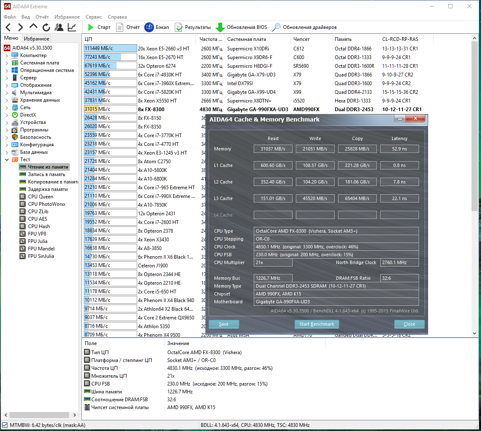Image resolution: width=481 pixels, height=431 pixels.
Task: Select FPU SinJulia benchmark
Action: coord(41,256)
